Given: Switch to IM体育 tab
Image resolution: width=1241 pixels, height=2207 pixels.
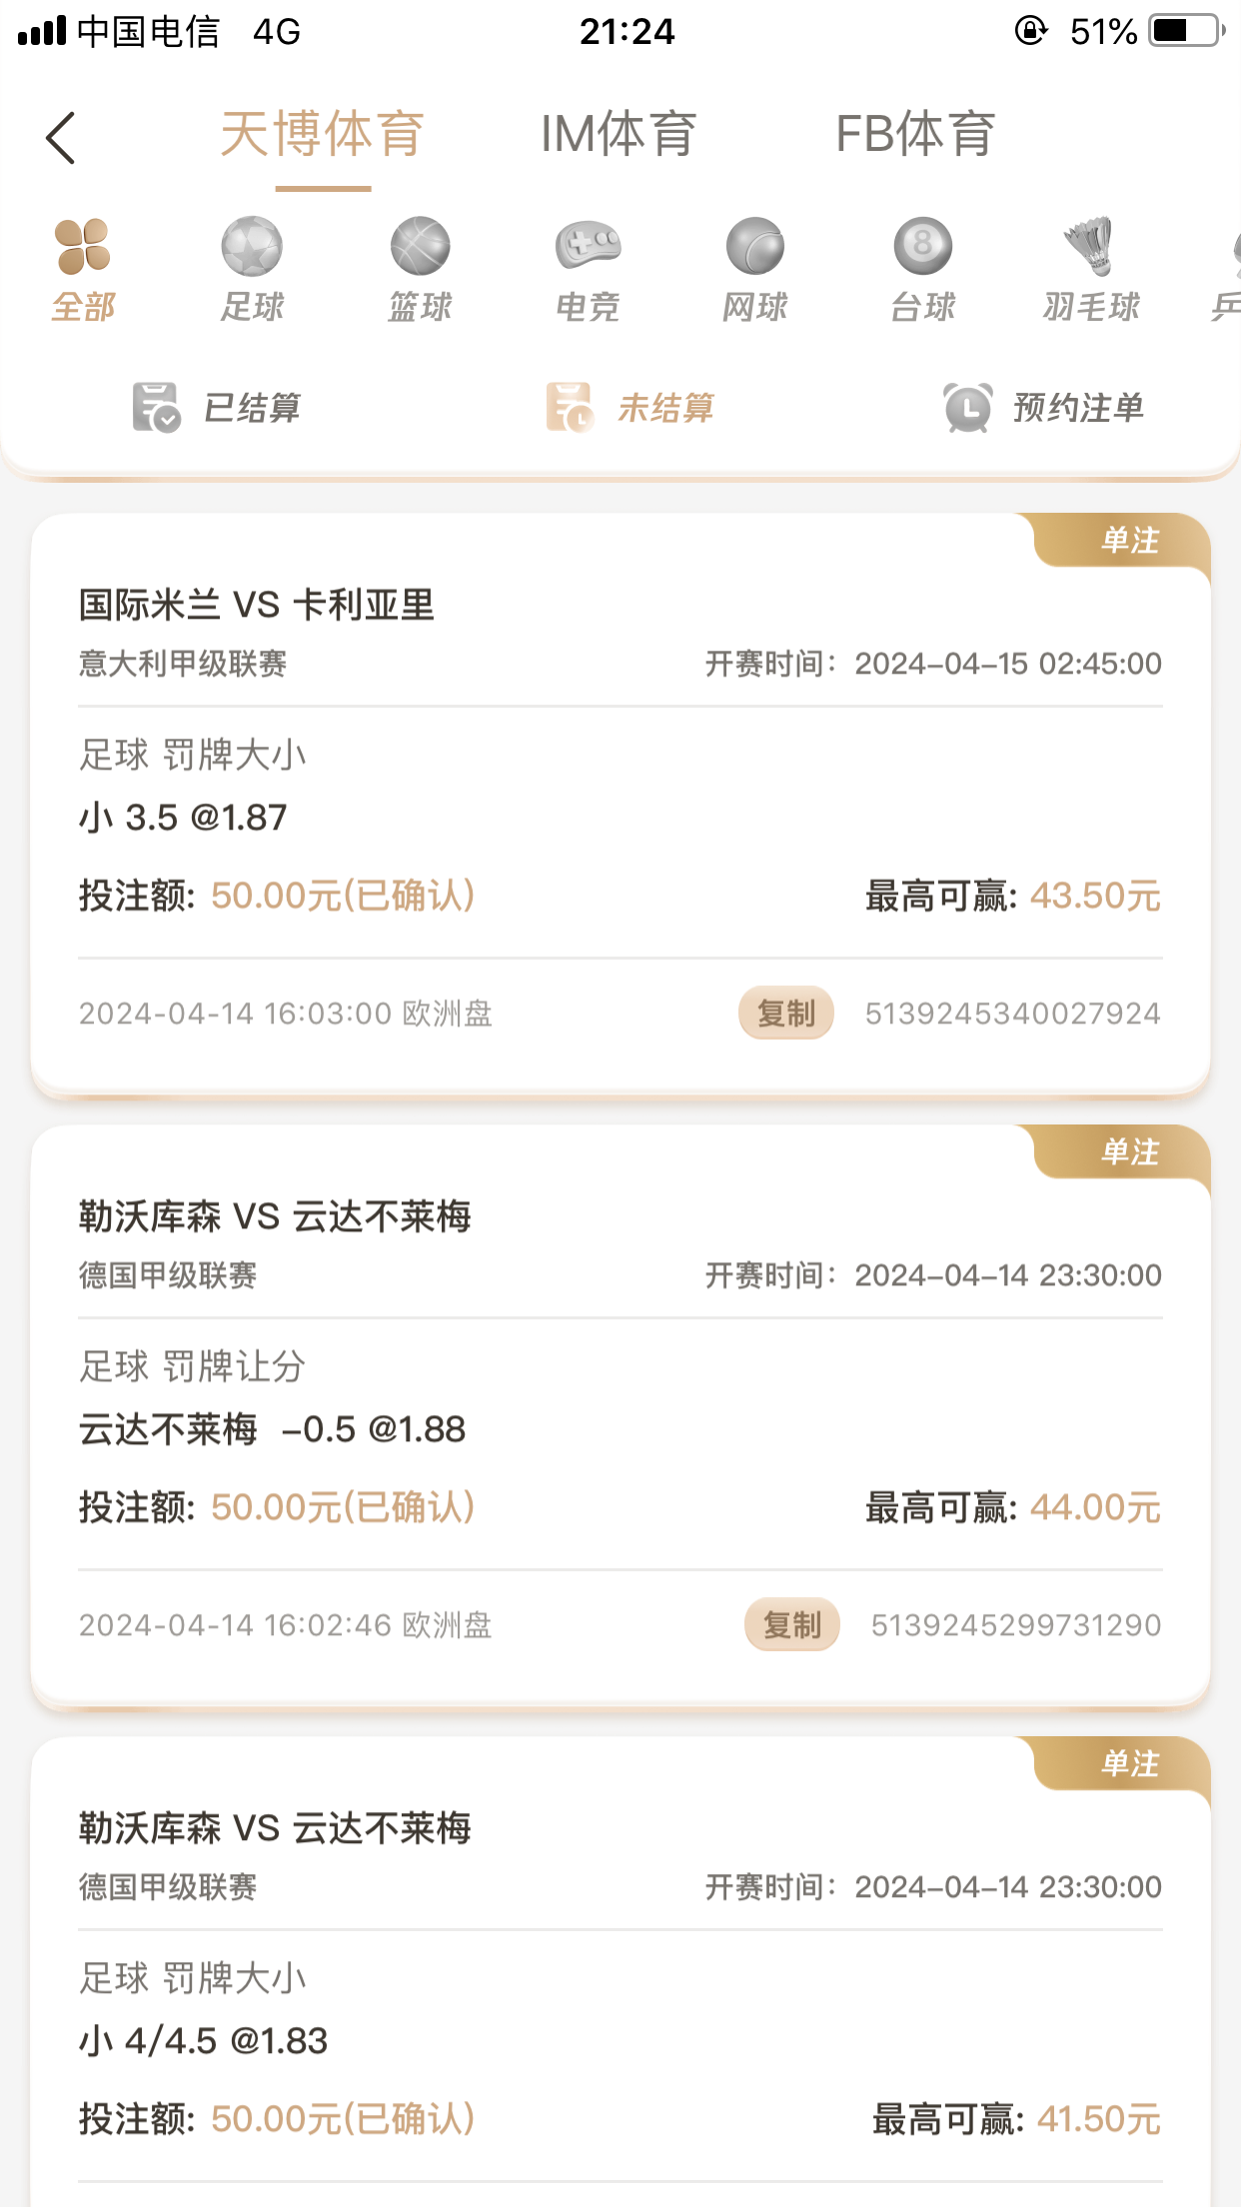Looking at the screenshot, I should pyautogui.click(x=619, y=135).
